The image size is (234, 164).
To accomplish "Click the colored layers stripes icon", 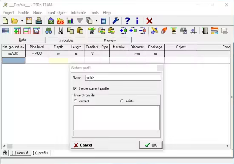I will click(x=215, y=31).
